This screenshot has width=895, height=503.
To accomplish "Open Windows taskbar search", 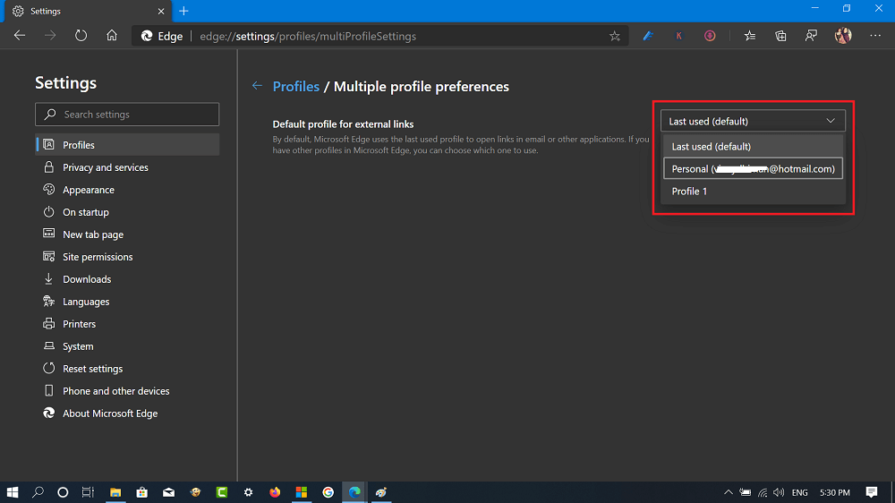I will (38, 492).
